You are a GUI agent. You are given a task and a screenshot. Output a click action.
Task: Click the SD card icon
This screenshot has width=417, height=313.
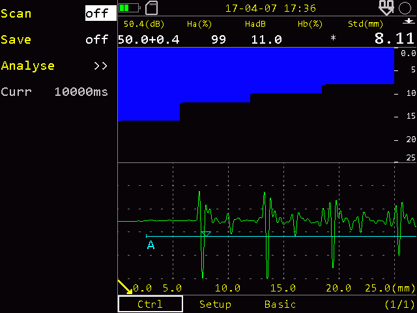point(152,8)
